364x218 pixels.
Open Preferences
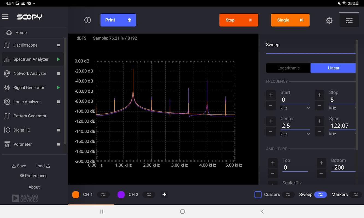tap(34, 176)
